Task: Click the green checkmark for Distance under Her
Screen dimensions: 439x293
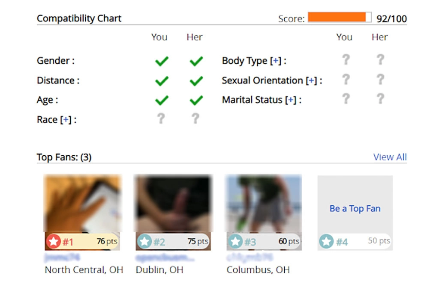Action: pos(196,80)
